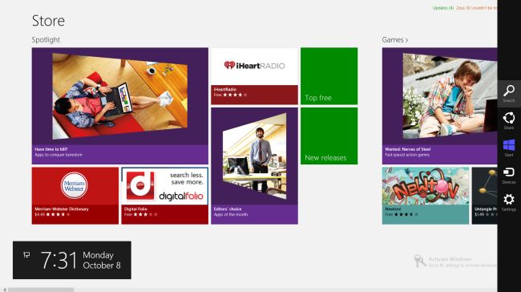Click the 7:31 clock time
The image size is (521, 292).
pos(59,260)
